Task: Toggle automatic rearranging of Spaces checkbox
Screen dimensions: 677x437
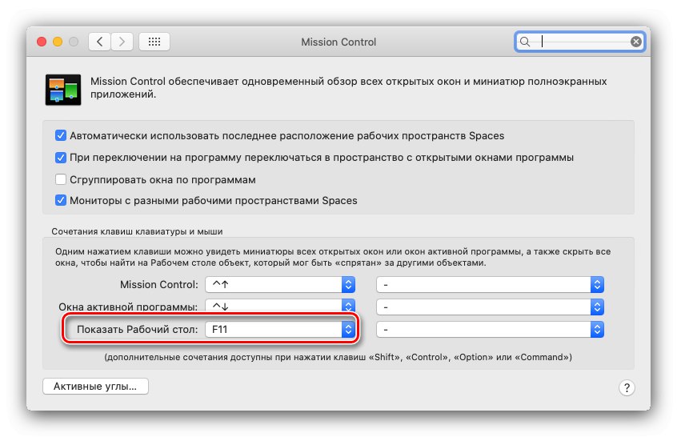Action: pos(61,135)
